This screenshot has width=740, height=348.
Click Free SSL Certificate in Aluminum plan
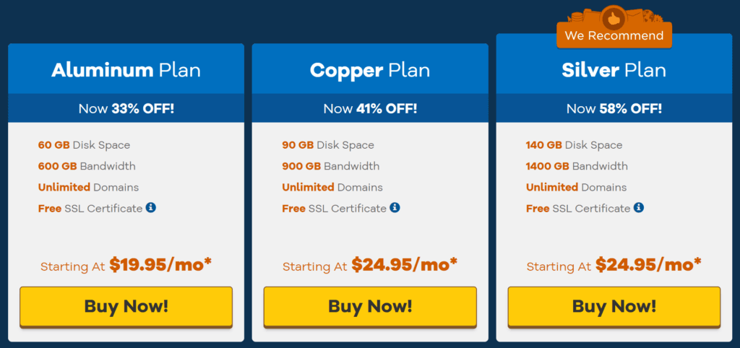click(90, 209)
